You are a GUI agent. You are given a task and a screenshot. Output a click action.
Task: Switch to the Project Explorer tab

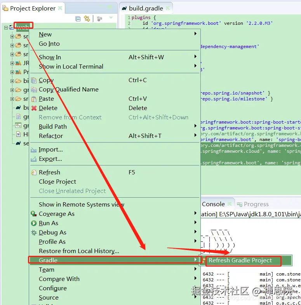(33, 9)
